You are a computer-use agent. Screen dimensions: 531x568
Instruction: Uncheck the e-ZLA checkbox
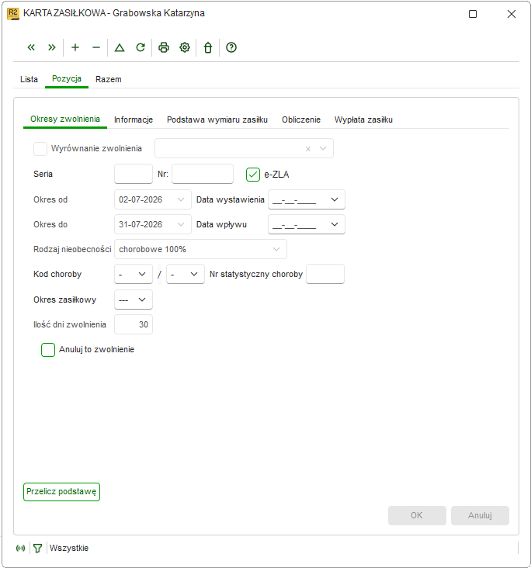coord(253,175)
